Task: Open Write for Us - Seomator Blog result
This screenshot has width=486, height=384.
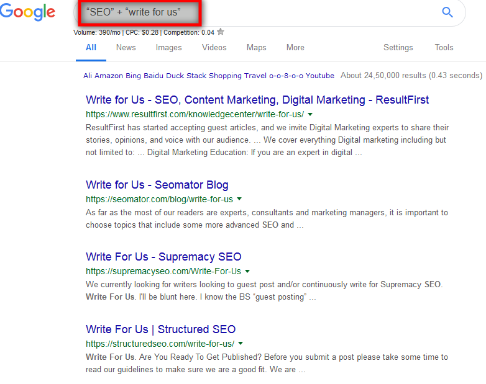Action: click(x=157, y=185)
